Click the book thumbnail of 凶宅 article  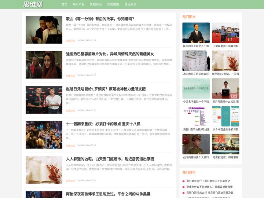point(44,170)
